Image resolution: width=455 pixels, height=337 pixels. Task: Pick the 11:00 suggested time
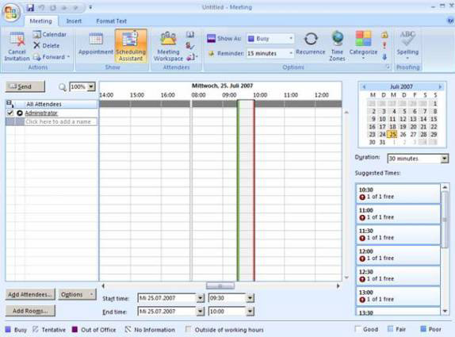coord(398,214)
